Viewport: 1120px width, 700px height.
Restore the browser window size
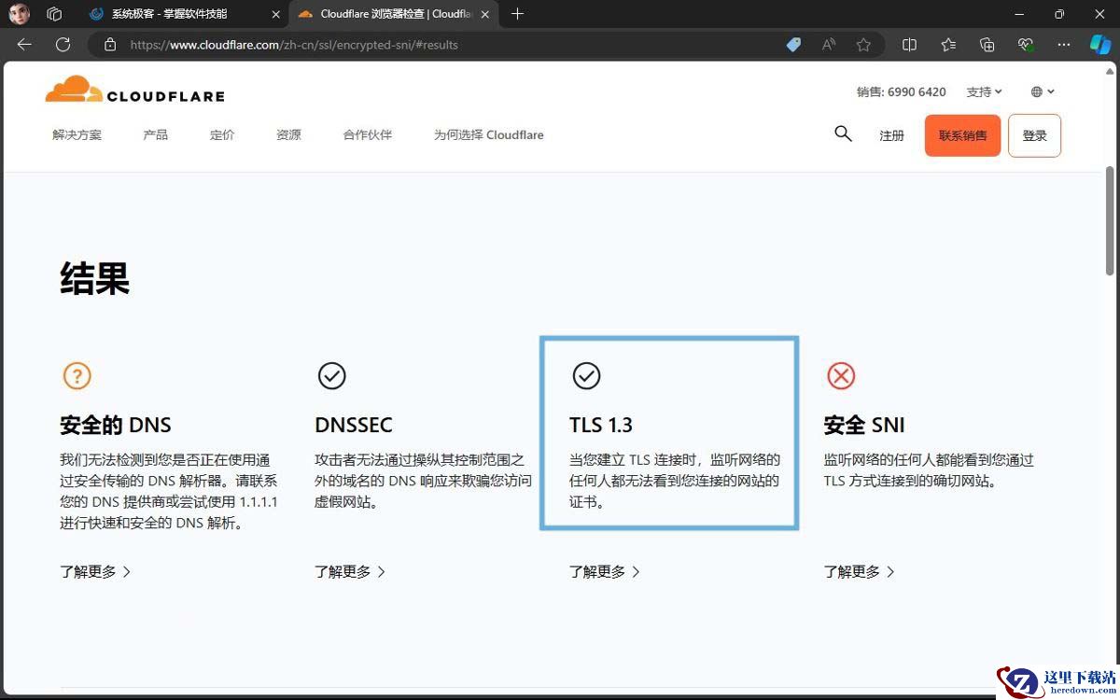tap(1058, 14)
